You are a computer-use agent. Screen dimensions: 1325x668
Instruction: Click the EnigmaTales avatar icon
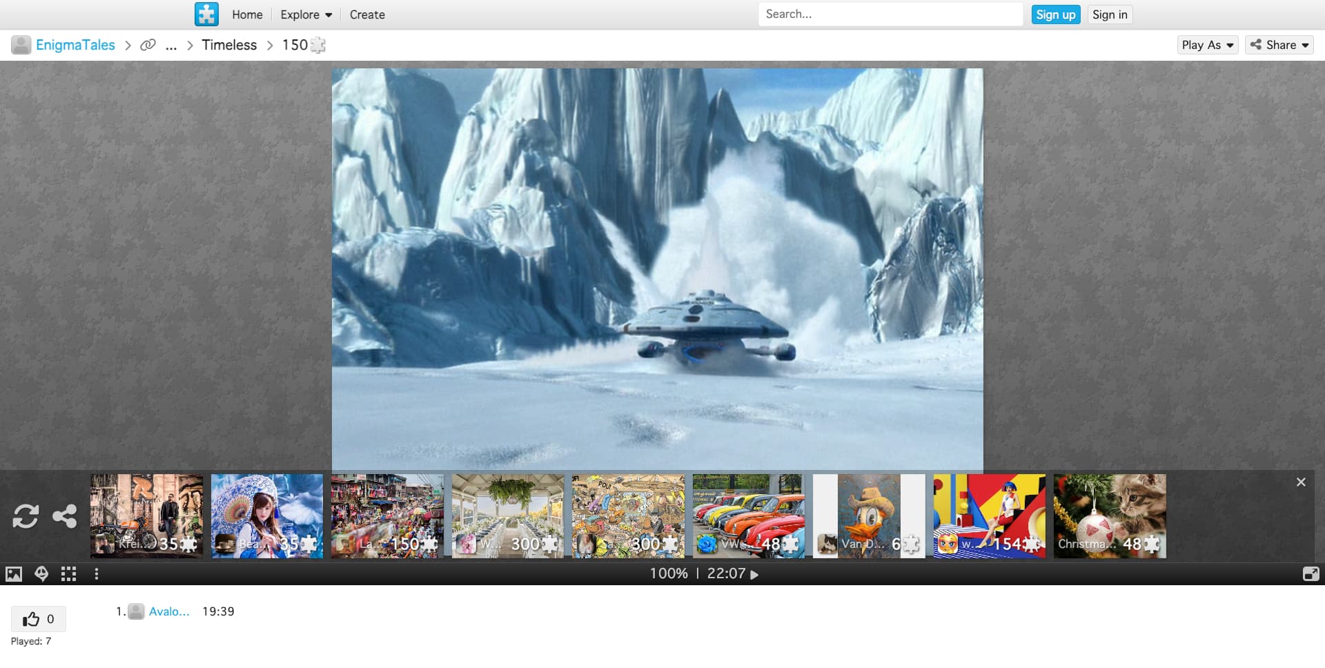[21, 45]
